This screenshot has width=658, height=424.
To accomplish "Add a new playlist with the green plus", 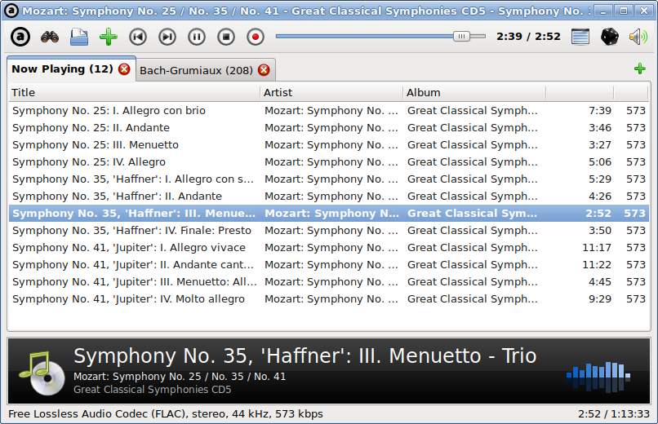I will coord(639,68).
